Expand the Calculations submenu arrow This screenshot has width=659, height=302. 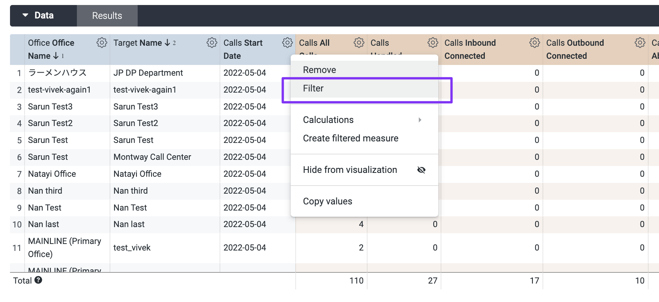pyautogui.click(x=420, y=120)
